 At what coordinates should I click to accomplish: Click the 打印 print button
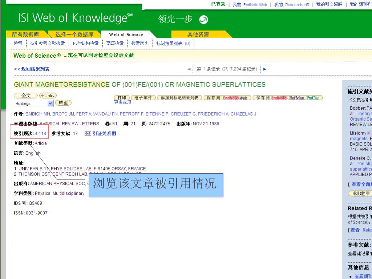point(122,98)
